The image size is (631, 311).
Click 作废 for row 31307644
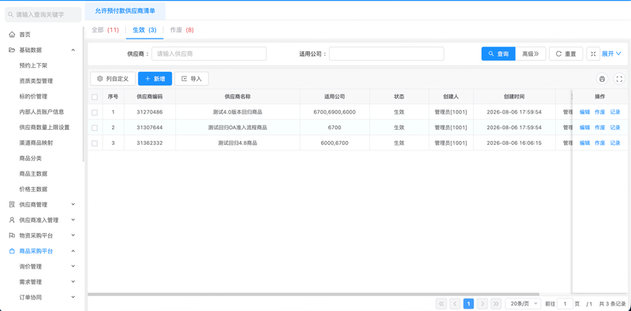coord(600,128)
